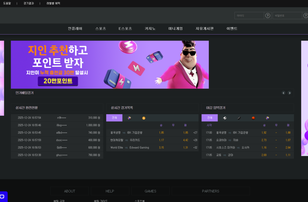Image resolution: width=308 pixels, height=202 pixels.
Task: Click the 실시간 환전현황 heading
Action: coord(27,108)
